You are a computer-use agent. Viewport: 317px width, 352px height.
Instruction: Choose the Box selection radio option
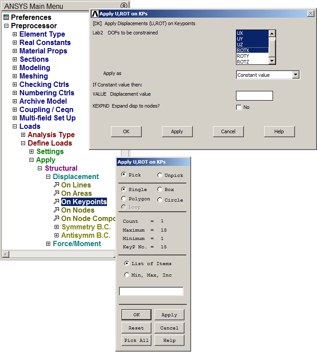pos(160,189)
